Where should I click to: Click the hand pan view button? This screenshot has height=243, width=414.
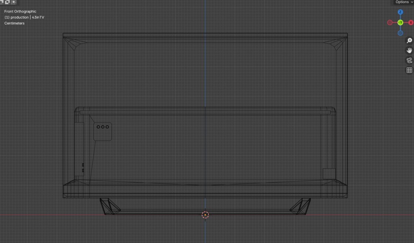click(409, 50)
